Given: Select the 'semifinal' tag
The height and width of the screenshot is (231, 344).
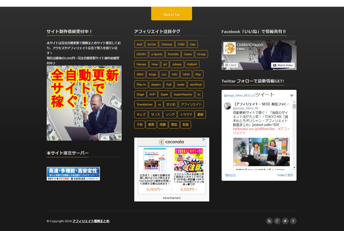Looking at the screenshot, I should tap(196, 84).
